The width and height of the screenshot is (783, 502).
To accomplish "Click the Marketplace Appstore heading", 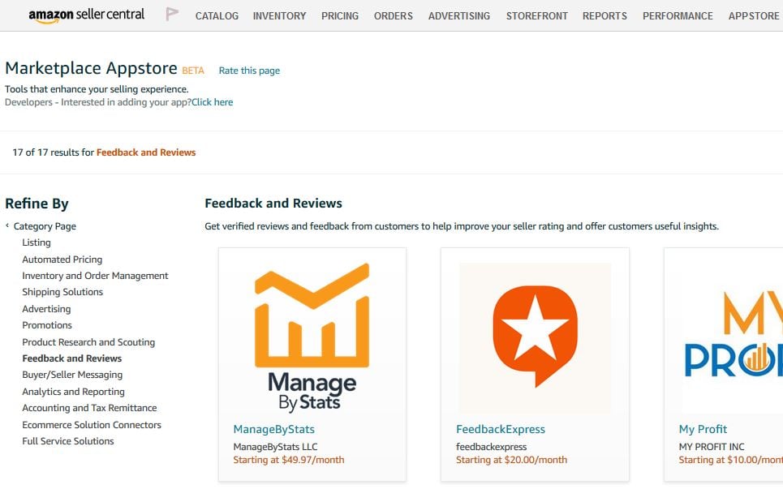I will [x=91, y=68].
